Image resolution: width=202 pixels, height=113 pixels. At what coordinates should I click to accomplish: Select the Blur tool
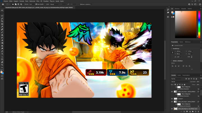coord(2,46)
